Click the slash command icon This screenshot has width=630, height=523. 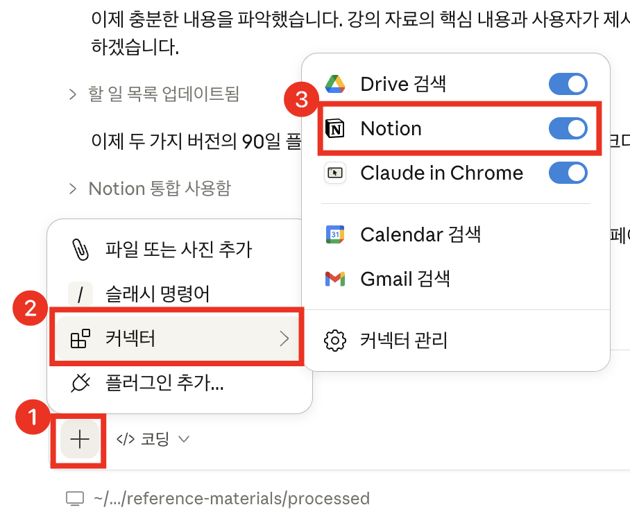click(80, 294)
